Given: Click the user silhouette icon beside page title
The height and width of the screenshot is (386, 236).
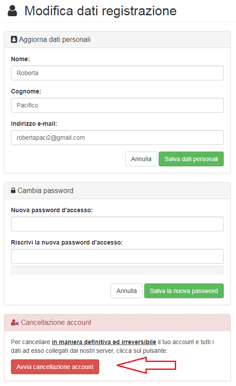Looking at the screenshot, I should (x=12, y=11).
